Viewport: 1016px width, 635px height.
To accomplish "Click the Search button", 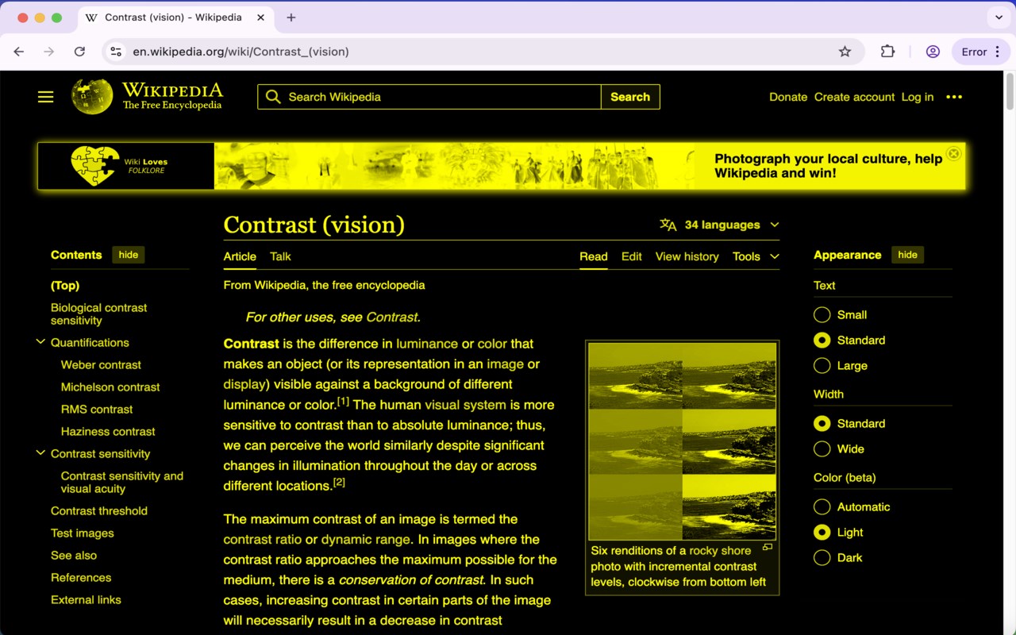I will point(630,97).
